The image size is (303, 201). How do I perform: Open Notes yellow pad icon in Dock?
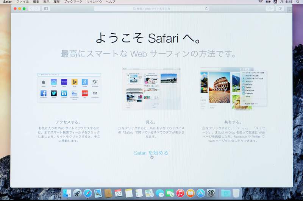coord(129,193)
